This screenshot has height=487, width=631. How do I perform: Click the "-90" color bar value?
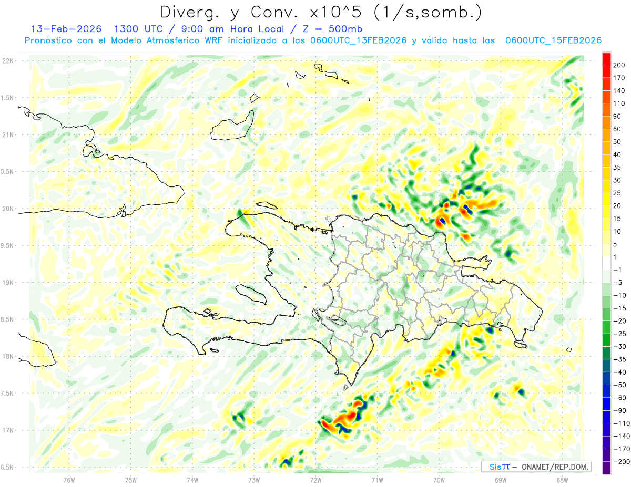(x=620, y=411)
